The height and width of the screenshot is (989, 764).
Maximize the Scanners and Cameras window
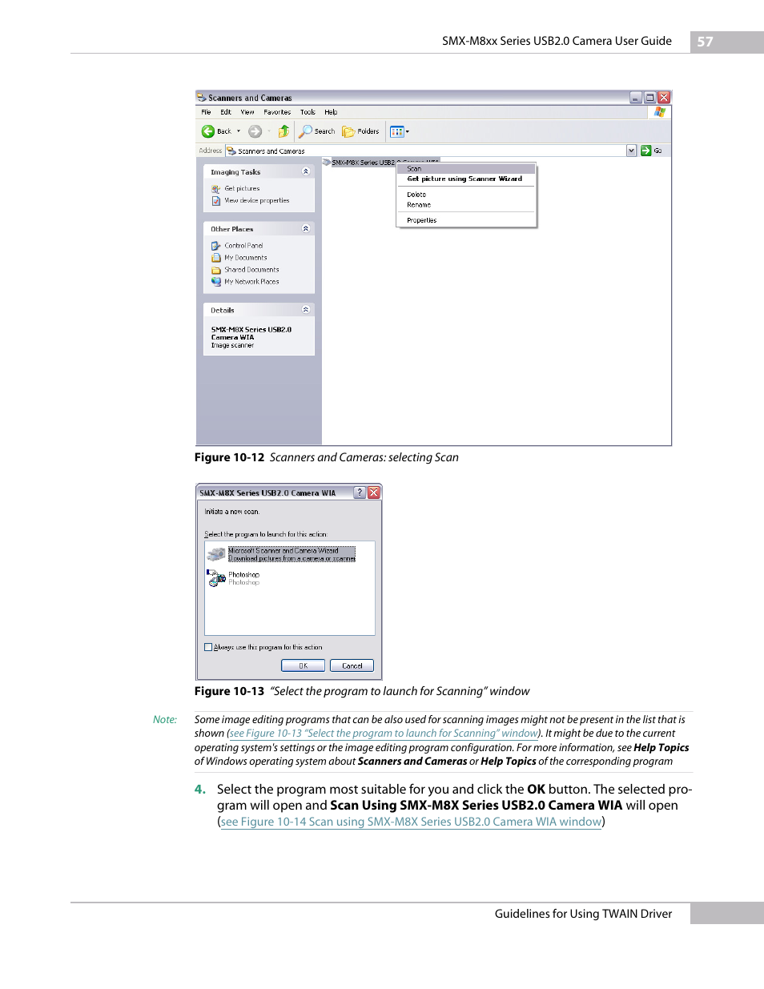click(x=650, y=98)
